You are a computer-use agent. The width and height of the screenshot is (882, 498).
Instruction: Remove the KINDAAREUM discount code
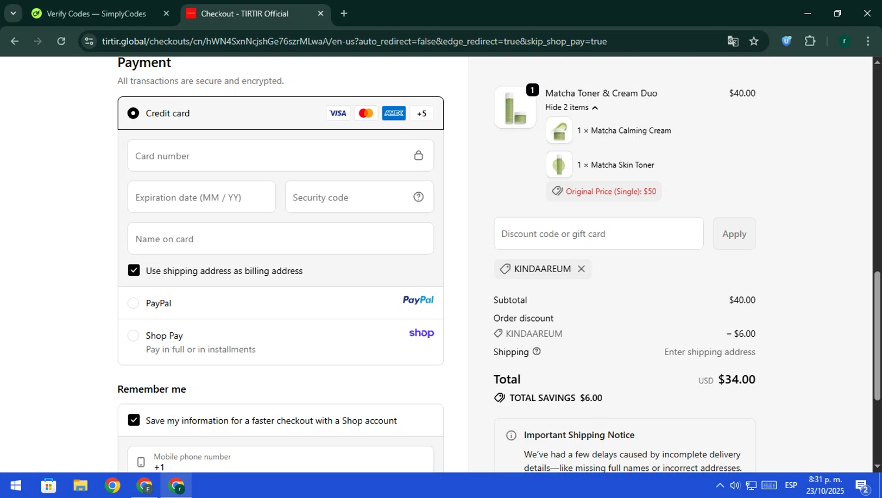coord(581,269)
